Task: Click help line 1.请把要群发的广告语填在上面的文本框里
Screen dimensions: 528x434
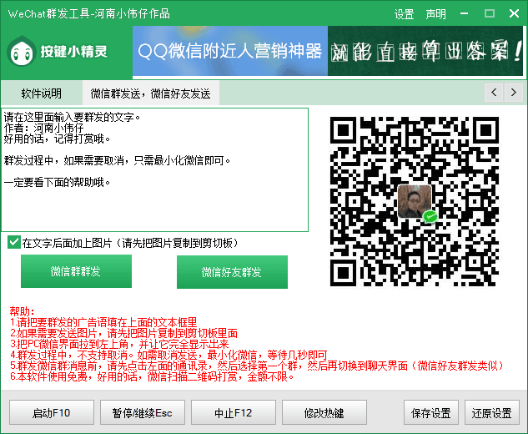Action: coord(103,322)
